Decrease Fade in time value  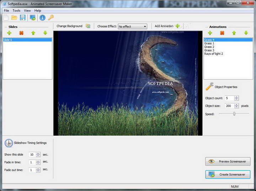pos(38,163)
